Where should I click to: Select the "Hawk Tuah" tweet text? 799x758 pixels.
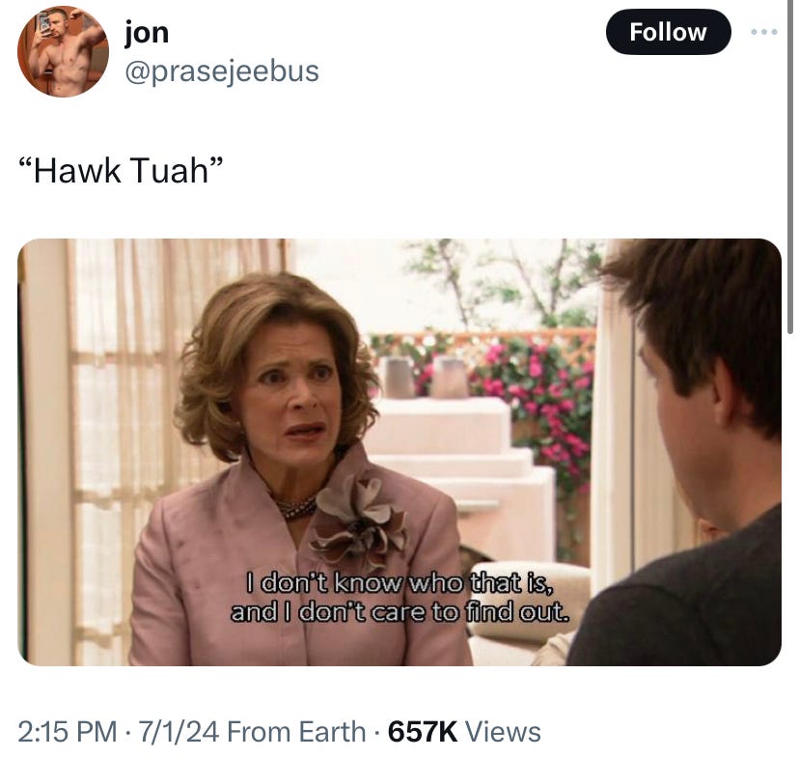(121, 170)
